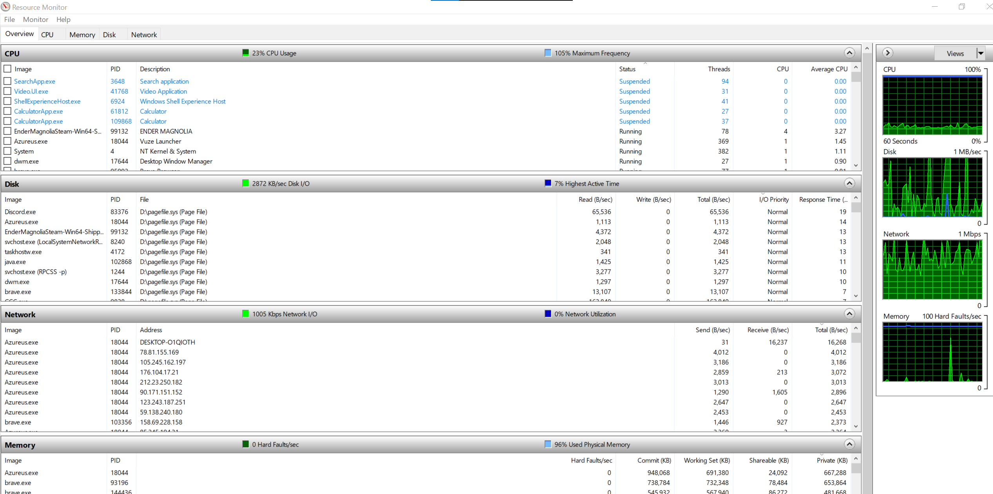The width and height of the screenshot is (993, 494).
Task: Switch to the Overview tab
Action: click(x=19, y=34)
